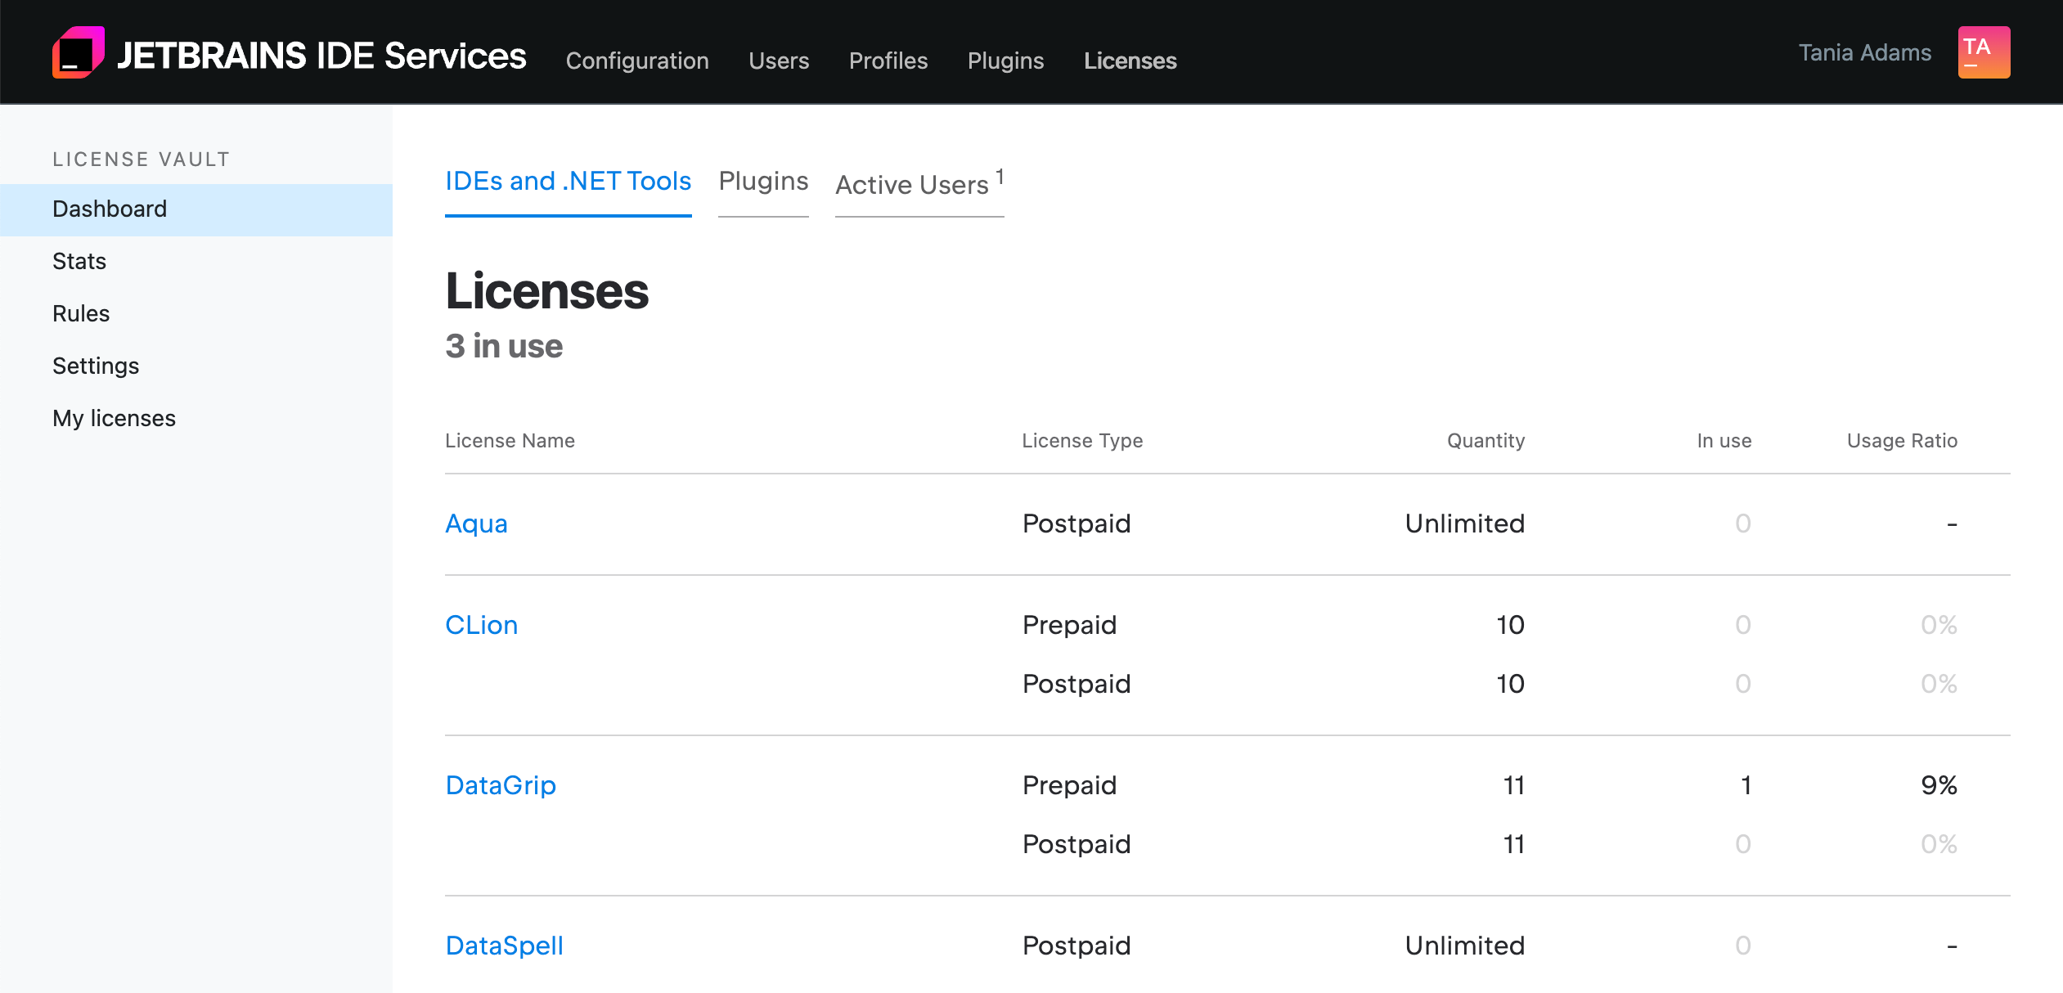Open the DataGrip license details

point(501,785)
